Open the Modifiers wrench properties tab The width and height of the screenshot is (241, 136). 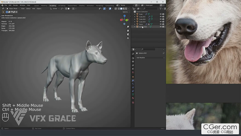tap(133, 80)
